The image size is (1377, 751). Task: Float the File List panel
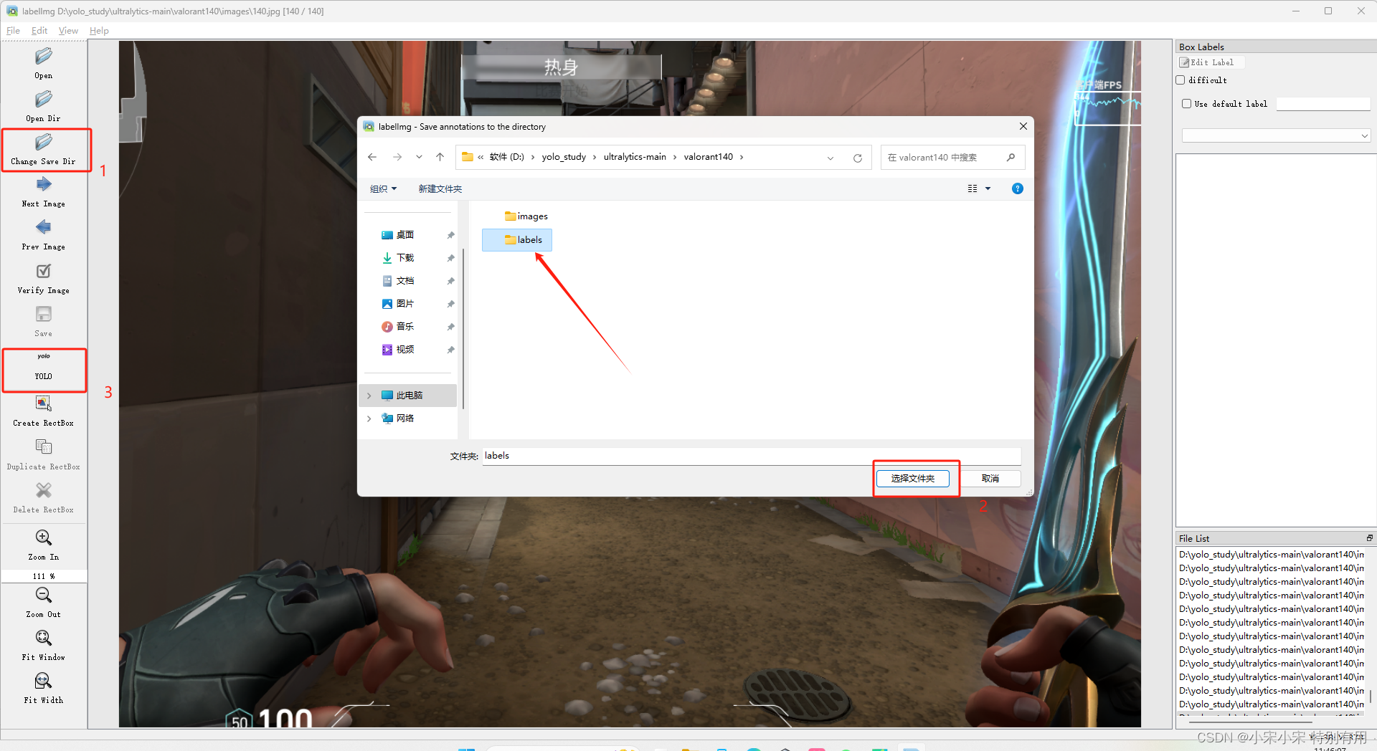tap(1370, 538)
